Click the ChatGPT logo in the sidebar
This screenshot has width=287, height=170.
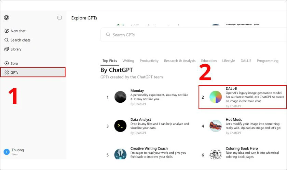[7, 18]
